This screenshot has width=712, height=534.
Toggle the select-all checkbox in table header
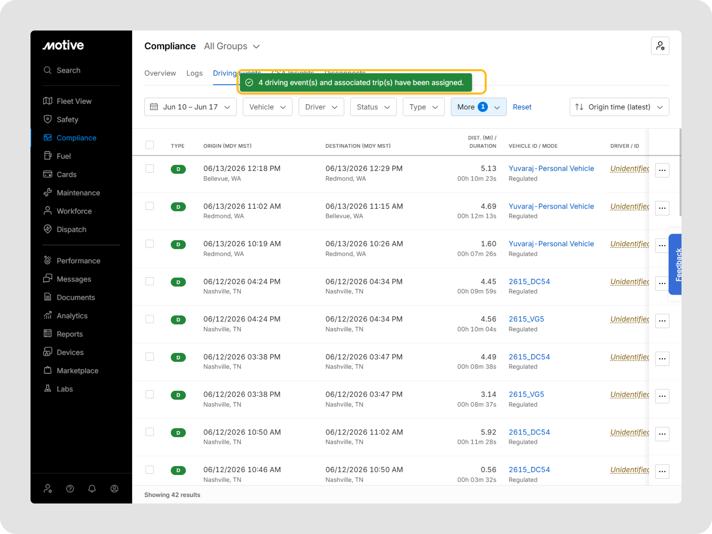pyautogui.click(x=150, y=145)
